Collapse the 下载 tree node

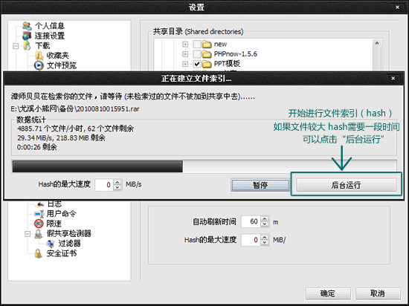point(16,46)
